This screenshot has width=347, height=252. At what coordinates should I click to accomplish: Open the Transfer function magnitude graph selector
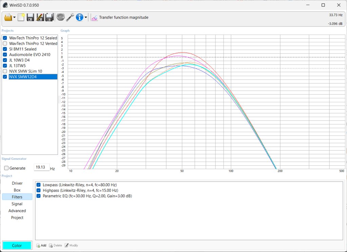point(120,18)
